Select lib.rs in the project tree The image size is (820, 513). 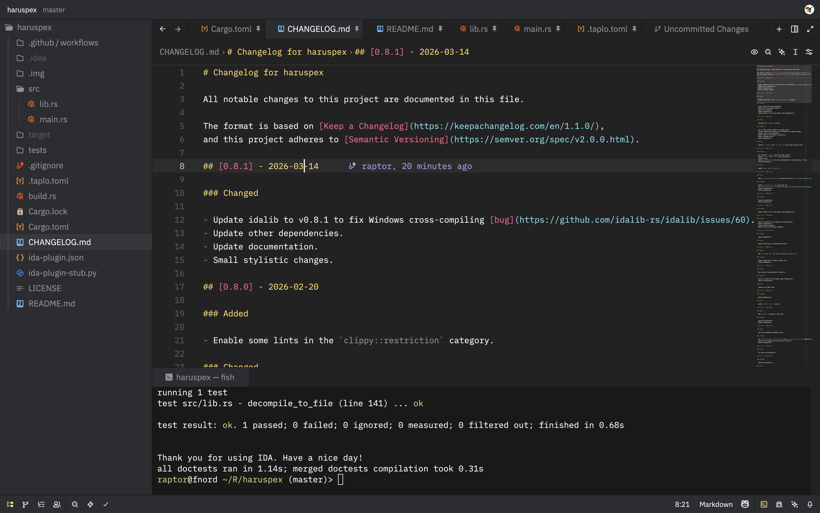point(49,104)
